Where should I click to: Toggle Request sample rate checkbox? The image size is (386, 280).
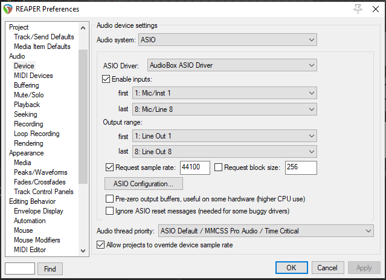pos(109,168)
